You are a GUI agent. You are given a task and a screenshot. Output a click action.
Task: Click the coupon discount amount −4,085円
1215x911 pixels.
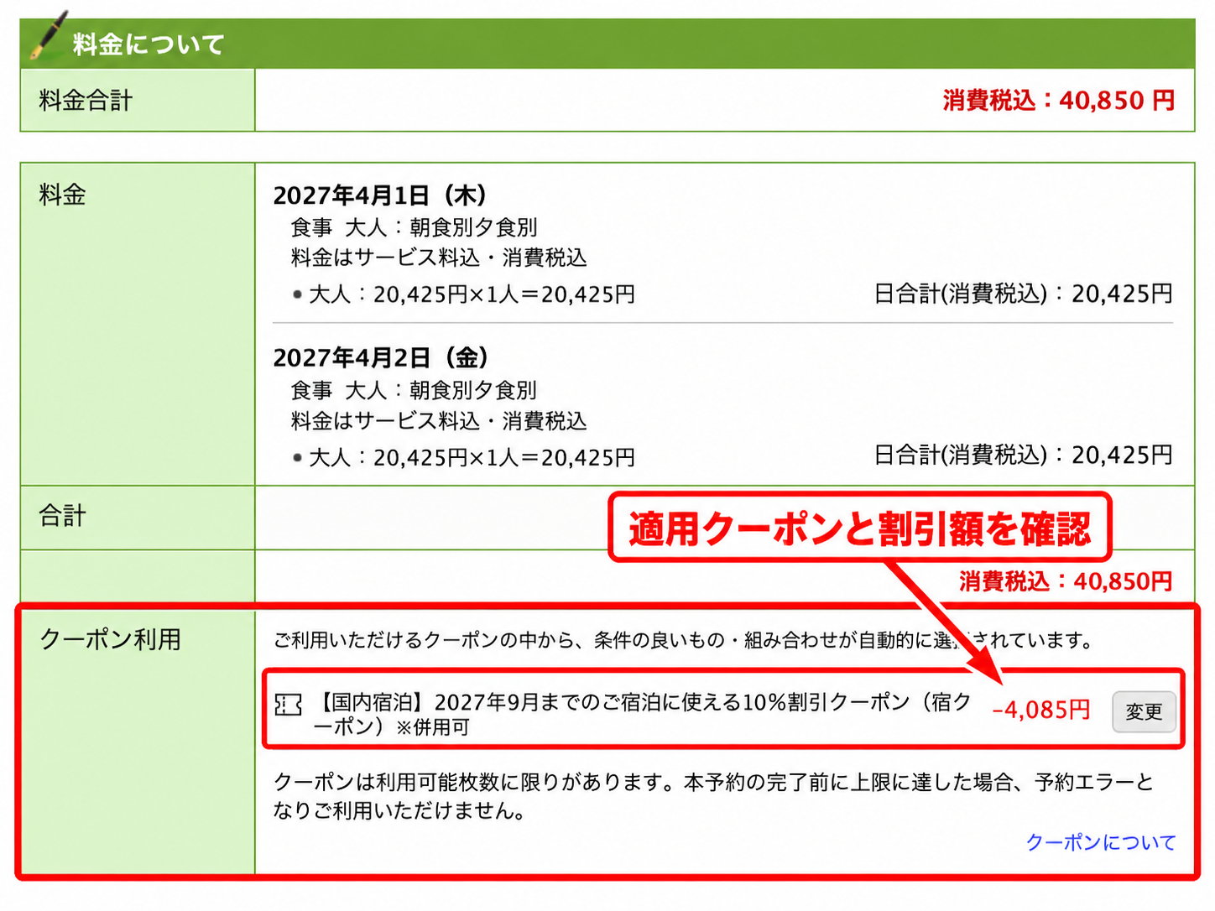1040,710
